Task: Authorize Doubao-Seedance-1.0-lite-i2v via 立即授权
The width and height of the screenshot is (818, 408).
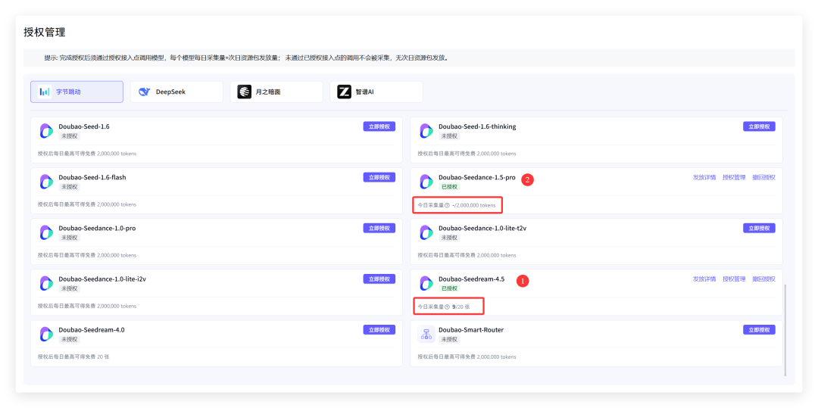Action: [379, 279]
